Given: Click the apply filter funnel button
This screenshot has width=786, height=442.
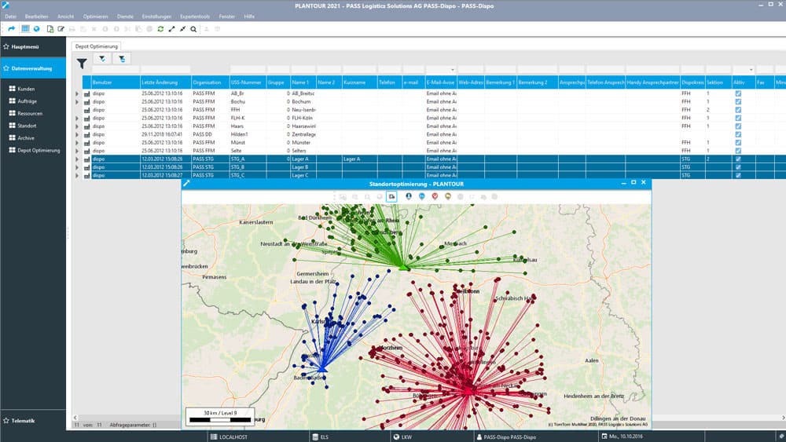Looking at the screenshot, I should [102, 59].
